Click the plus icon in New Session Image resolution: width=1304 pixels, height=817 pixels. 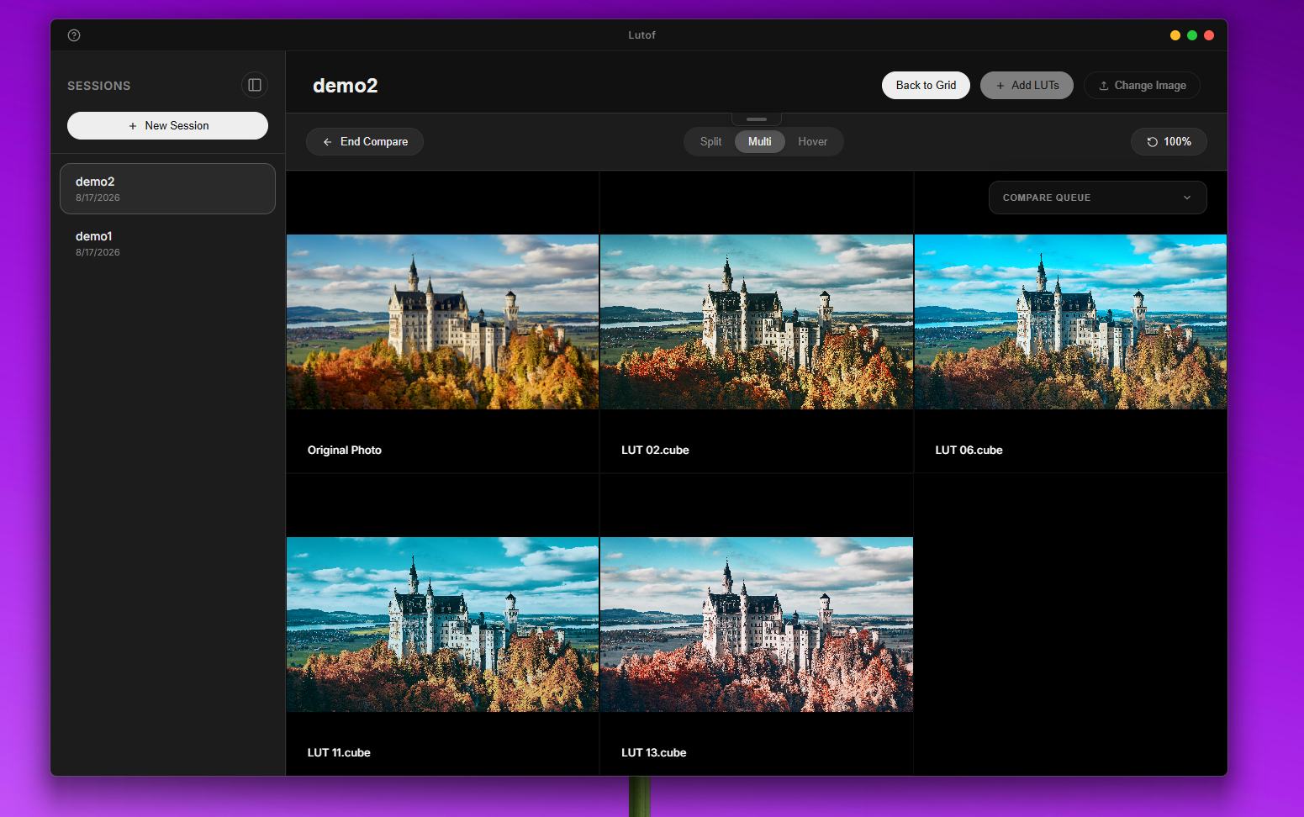click(133, 126)
